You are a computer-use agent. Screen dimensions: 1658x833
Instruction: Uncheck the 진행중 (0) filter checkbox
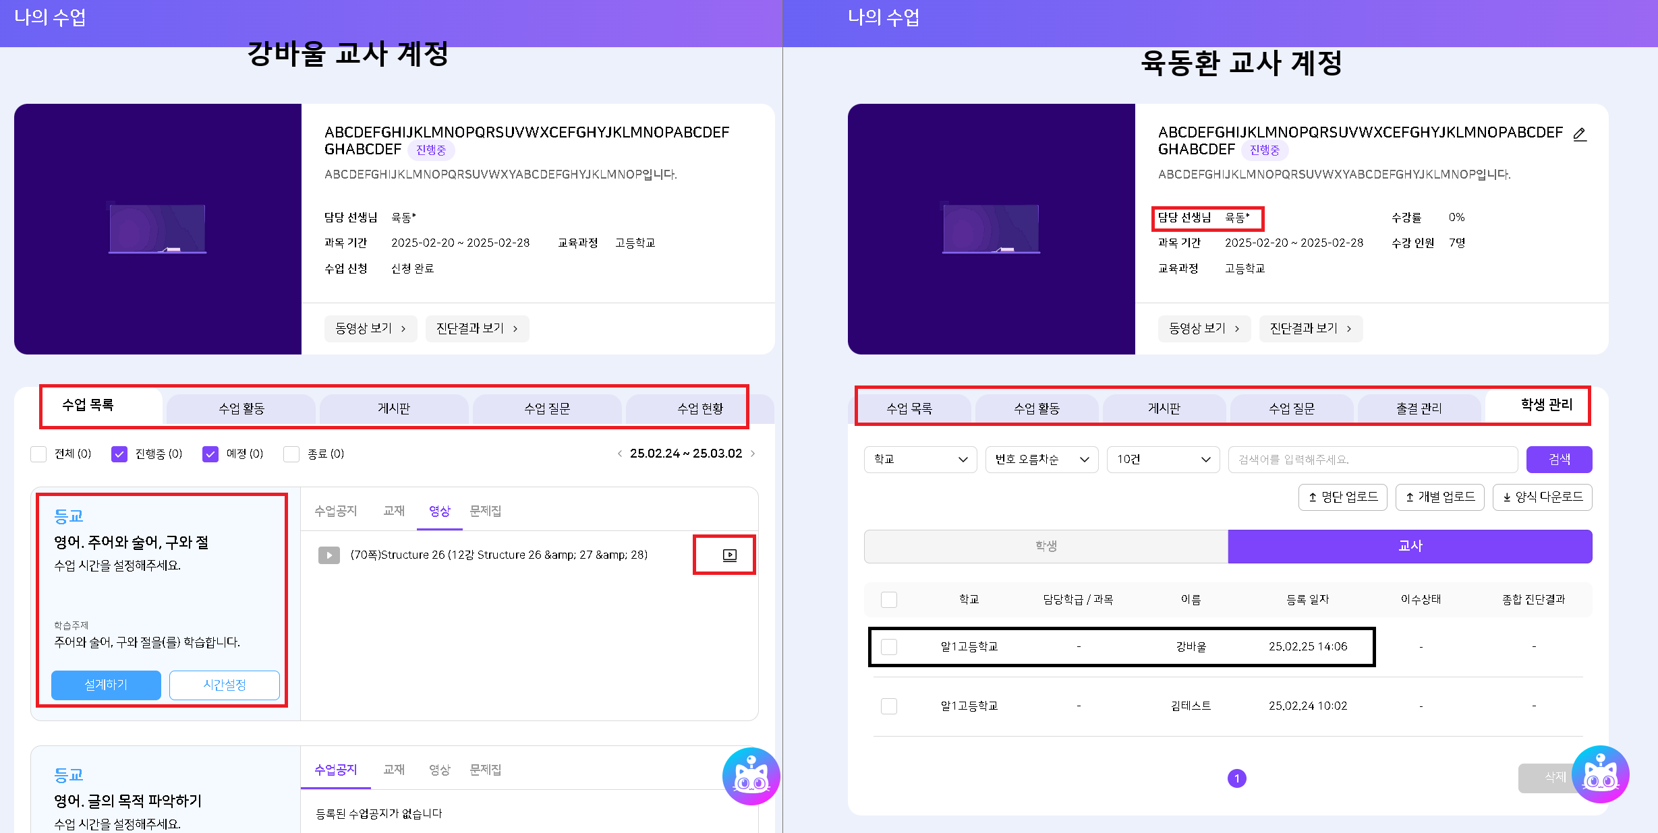pos(119,454)
